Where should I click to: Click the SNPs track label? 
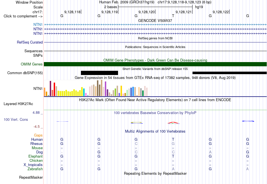(38, 56)
